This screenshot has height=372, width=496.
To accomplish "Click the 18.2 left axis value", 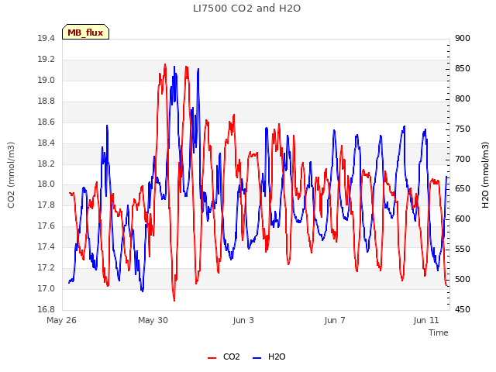I will point(46,164).
